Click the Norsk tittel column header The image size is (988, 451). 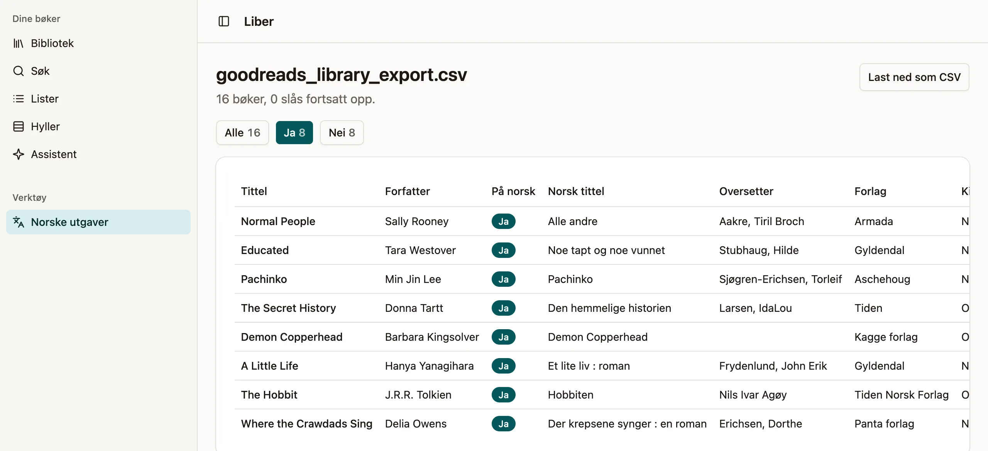coord(576,191)
